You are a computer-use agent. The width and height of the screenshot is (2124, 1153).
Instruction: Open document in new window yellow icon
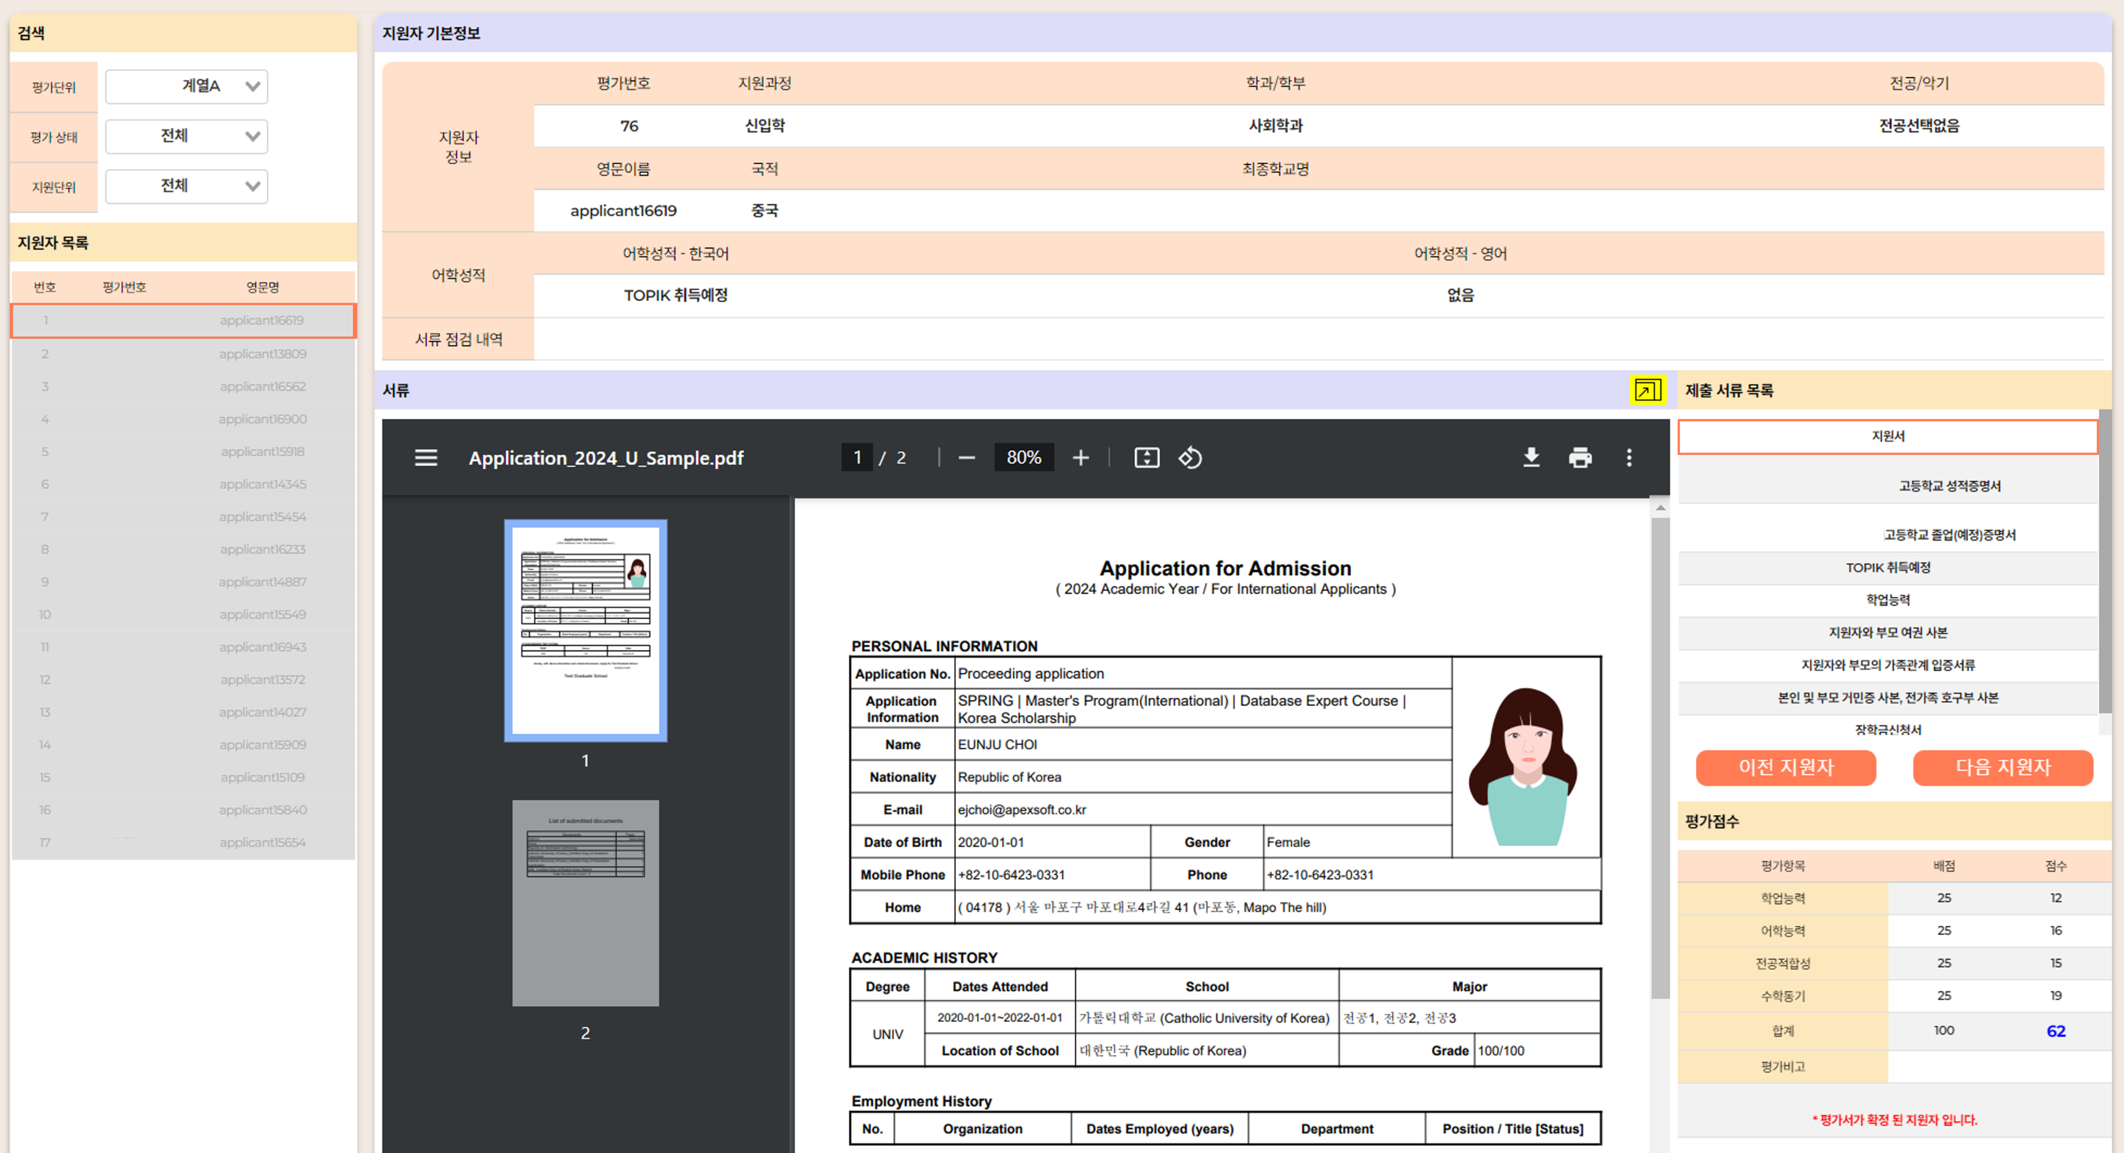pos(1647,390)
